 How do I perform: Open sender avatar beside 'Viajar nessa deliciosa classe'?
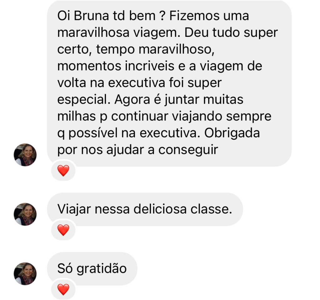[25, 214]
